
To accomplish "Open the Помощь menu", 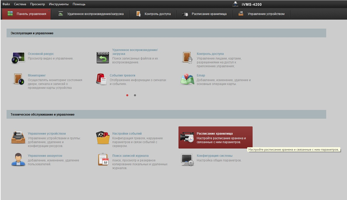I will coord(79,4).
